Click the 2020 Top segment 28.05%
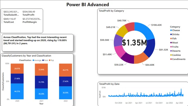Viewport: 188px width, 106px height. click(x=17, y=69)
